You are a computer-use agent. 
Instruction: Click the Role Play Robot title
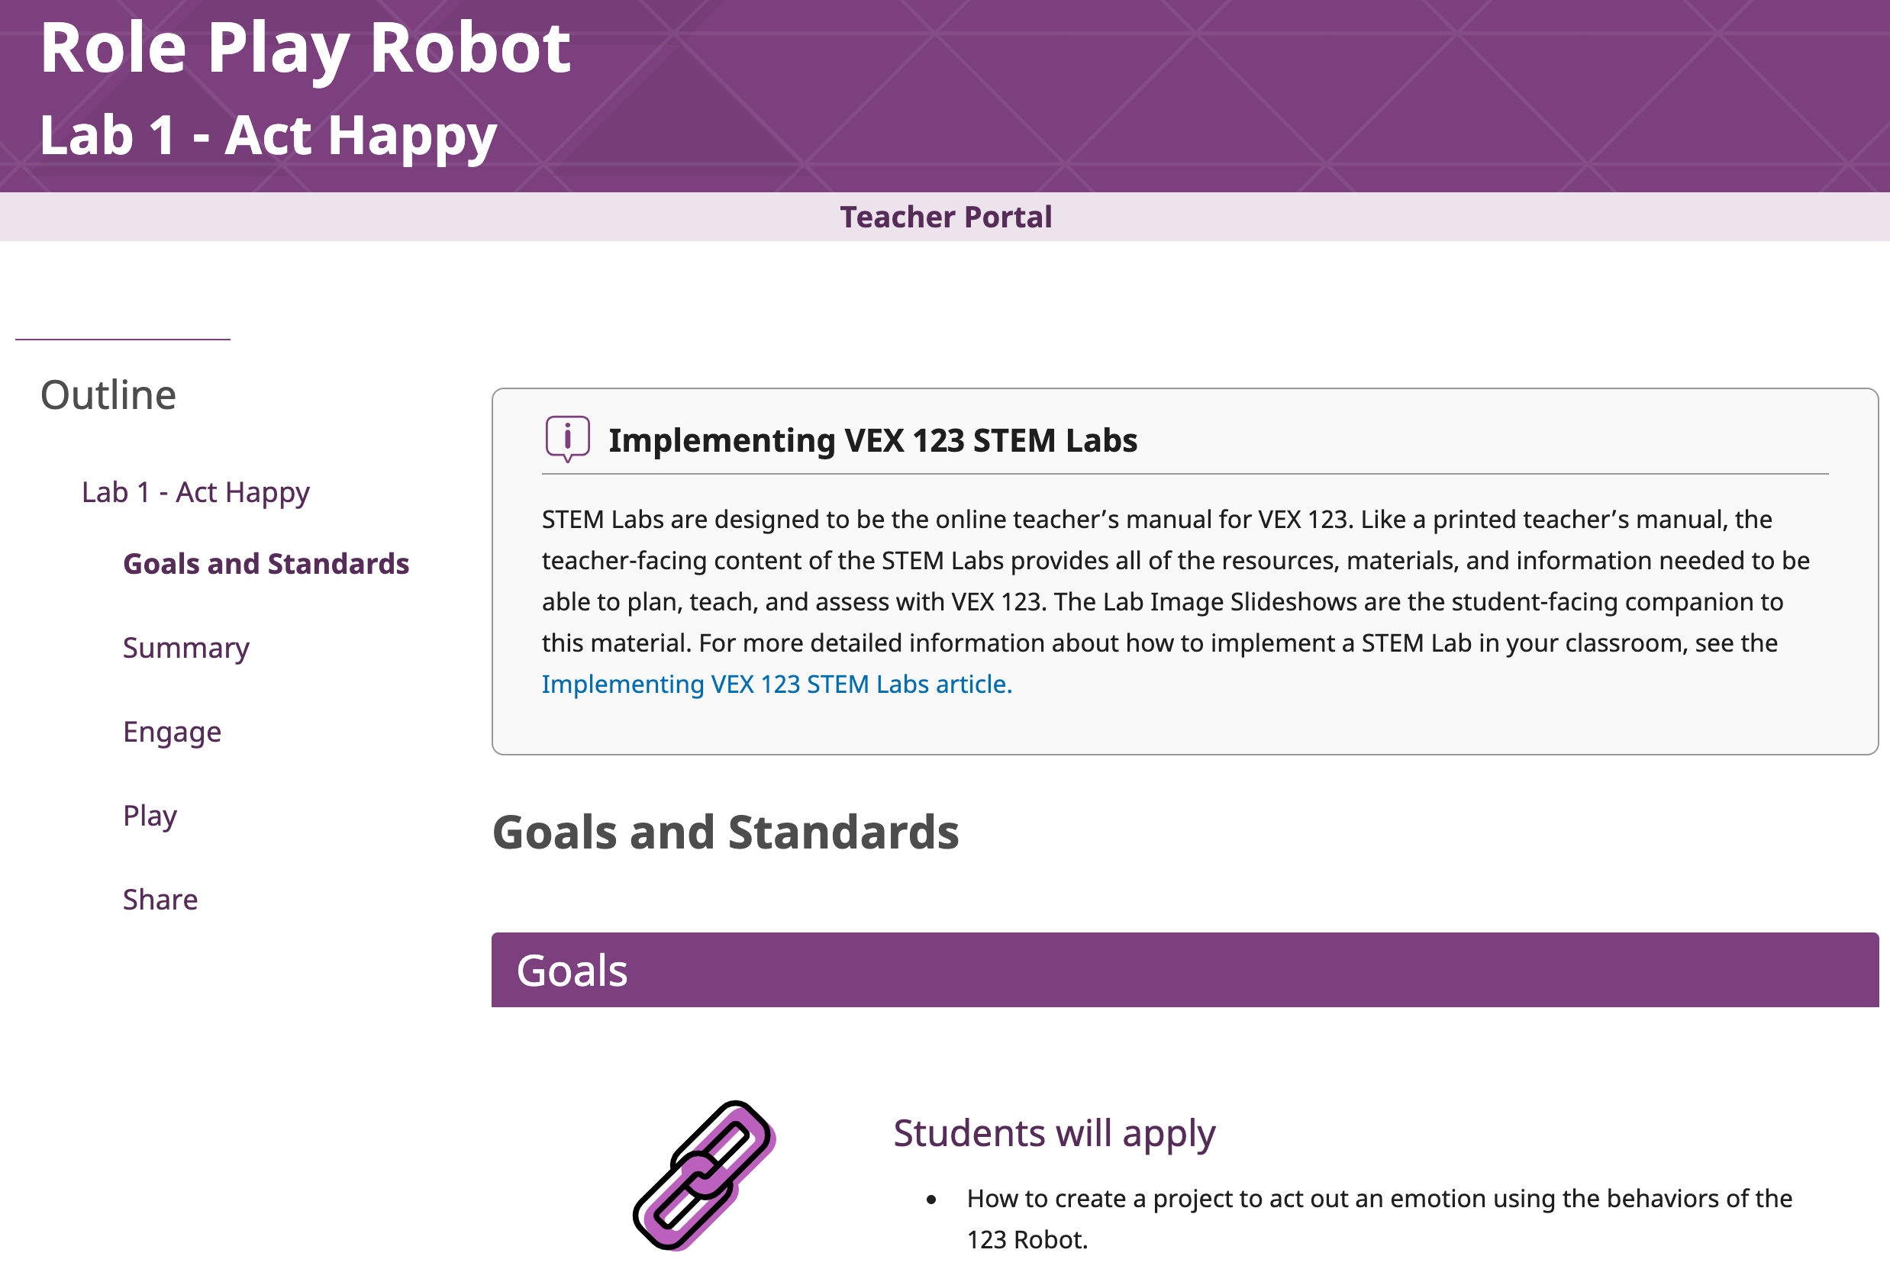307,49
